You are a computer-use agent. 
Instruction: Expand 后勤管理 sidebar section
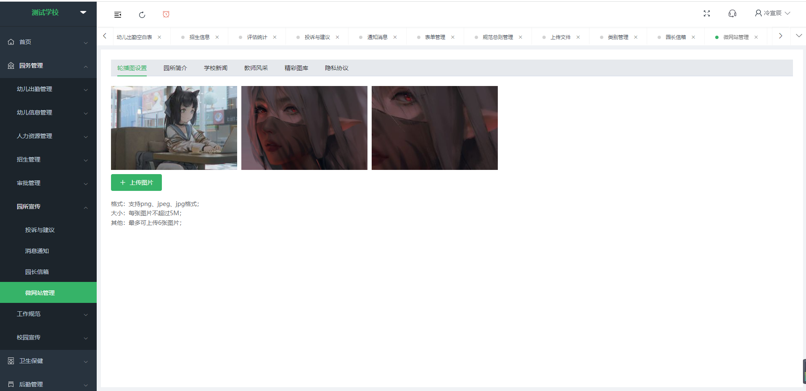pyautogui.click(x=86, y=385)
